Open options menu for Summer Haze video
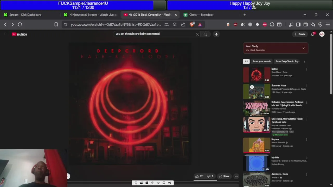Viewport: 333px width, 187px height. point(307,86)
